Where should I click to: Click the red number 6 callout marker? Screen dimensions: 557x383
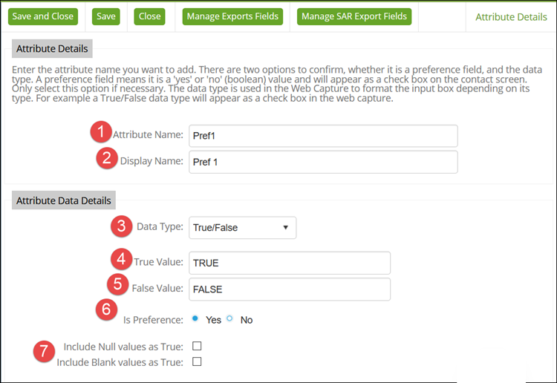click(107, 310)
